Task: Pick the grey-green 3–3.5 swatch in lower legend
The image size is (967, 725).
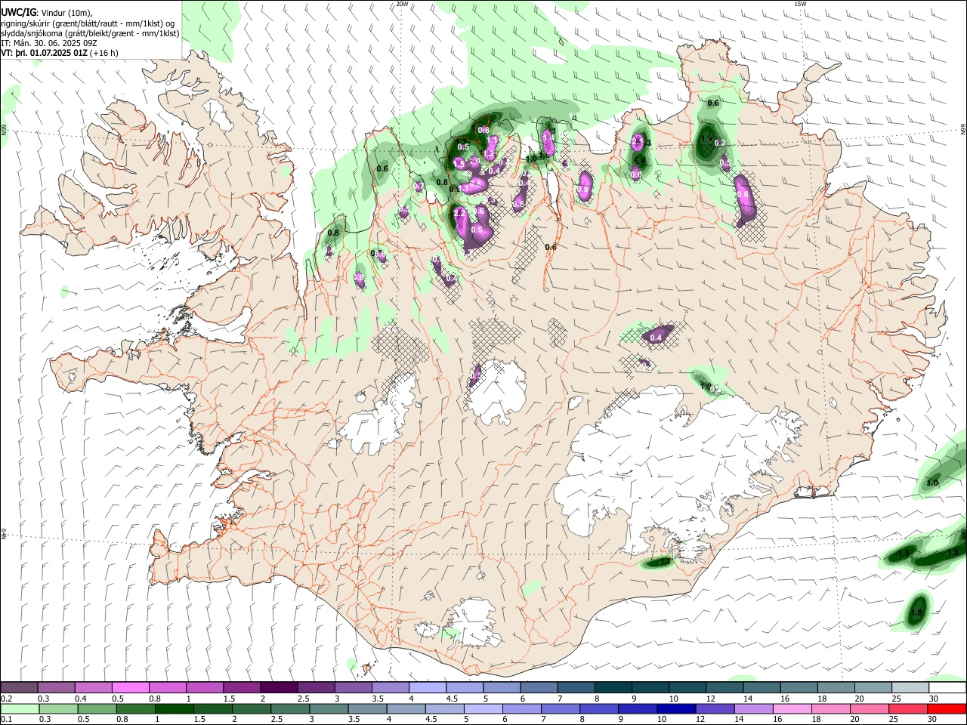Action: pyautogui.click(x=329, y=708)
